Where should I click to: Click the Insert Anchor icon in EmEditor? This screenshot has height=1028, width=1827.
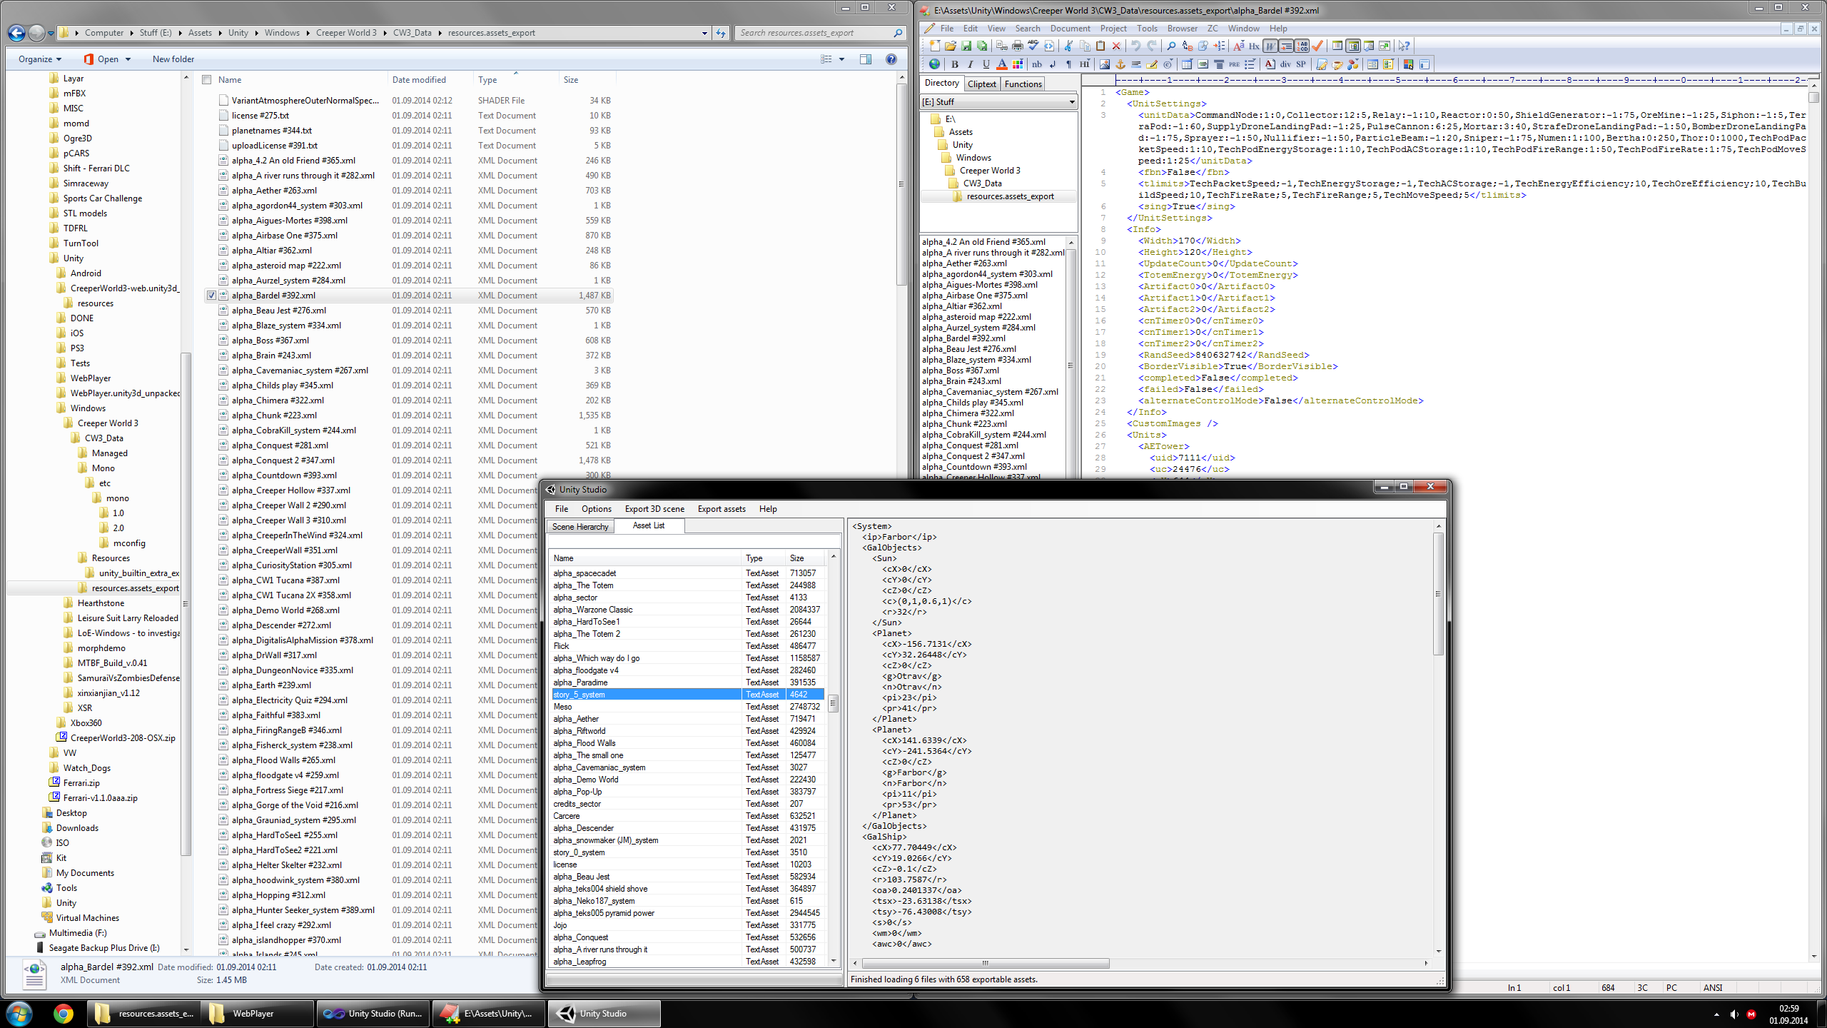(1121, 64)
